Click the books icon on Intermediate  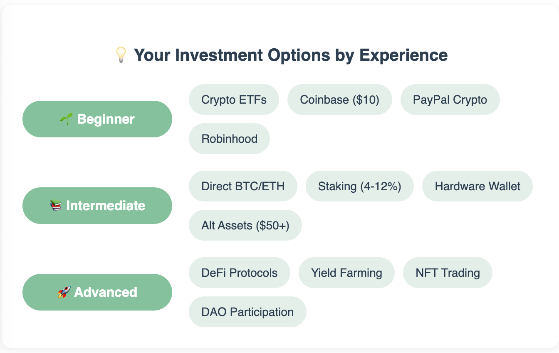56,206
